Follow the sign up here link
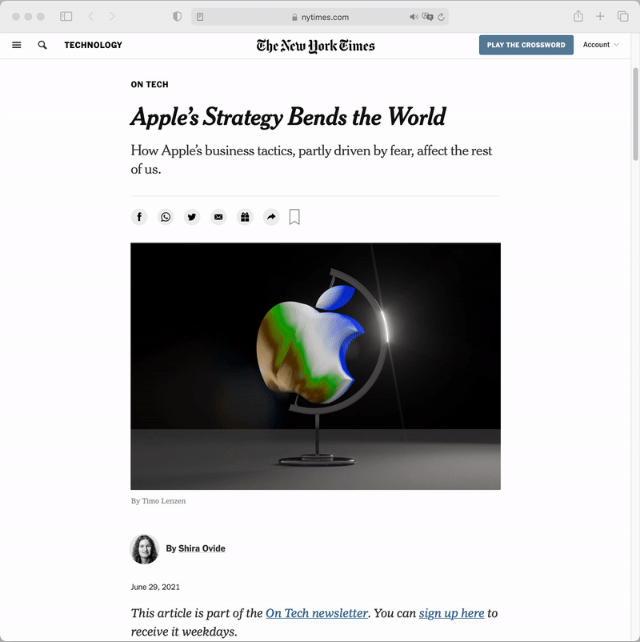Image resolution: width=640 pixels, height=642 pixels. pos(451,613)
